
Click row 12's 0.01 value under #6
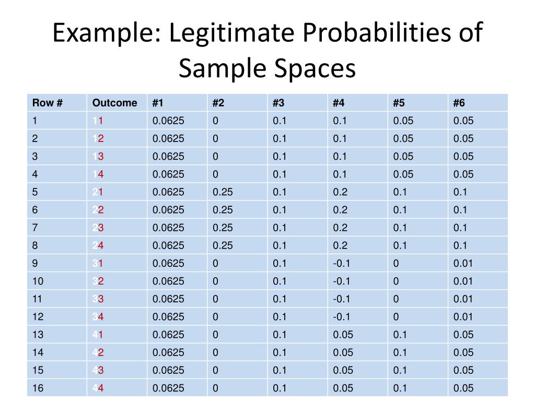(x=463, y=316)
